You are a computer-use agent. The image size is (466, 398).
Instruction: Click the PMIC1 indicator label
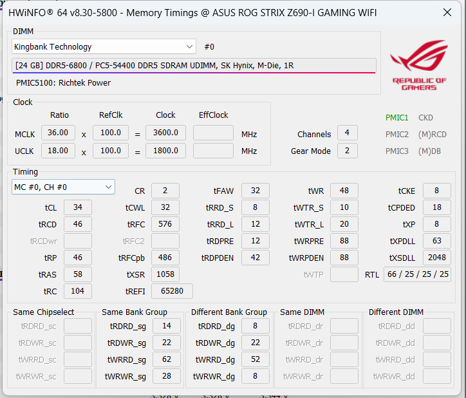click(396, 118)
